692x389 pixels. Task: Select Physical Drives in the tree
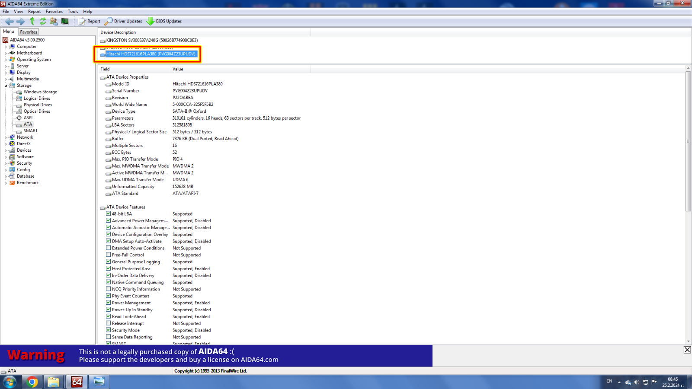38,105
